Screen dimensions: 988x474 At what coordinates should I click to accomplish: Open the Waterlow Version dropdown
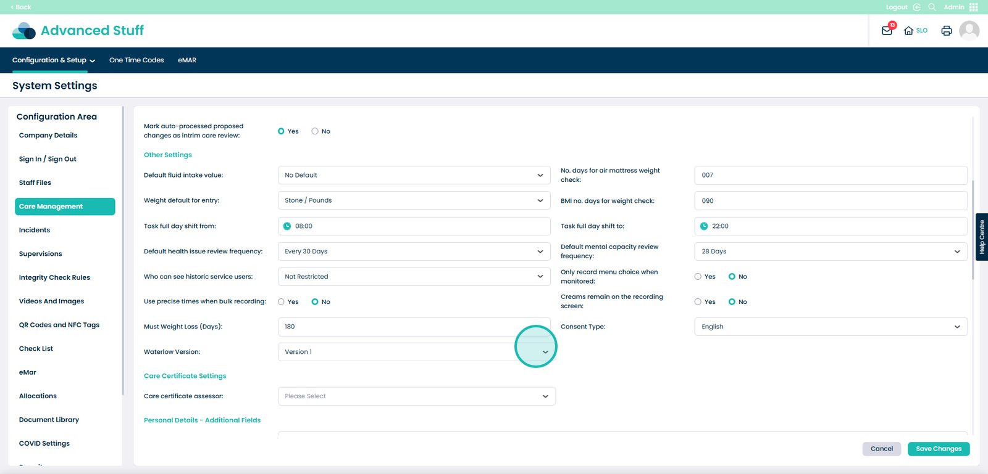414,352
